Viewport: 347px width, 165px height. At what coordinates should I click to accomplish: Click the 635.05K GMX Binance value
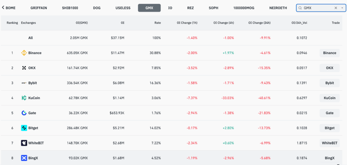[78, 53]
